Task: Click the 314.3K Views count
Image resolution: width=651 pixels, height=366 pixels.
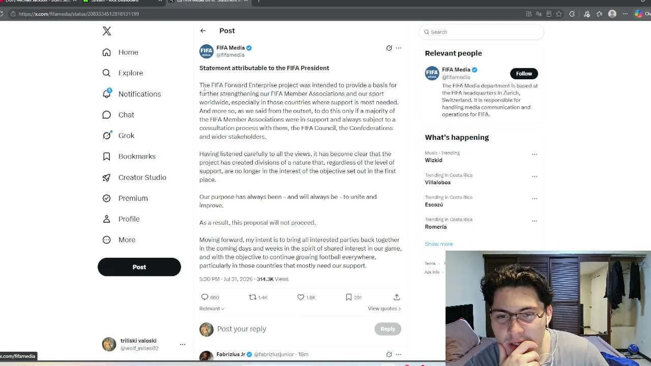Action: pyautogui.click(x=273, y=279)
